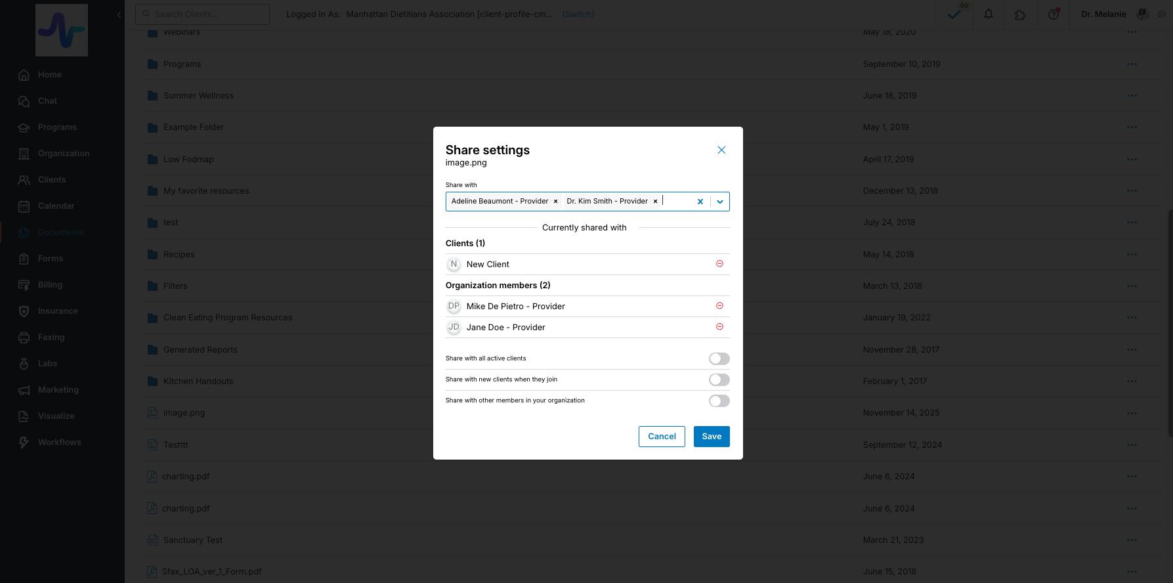1173x583 pixels.
Task: Remove Adeline Beaumont tag from Share with
Action: tap(555, 202)
